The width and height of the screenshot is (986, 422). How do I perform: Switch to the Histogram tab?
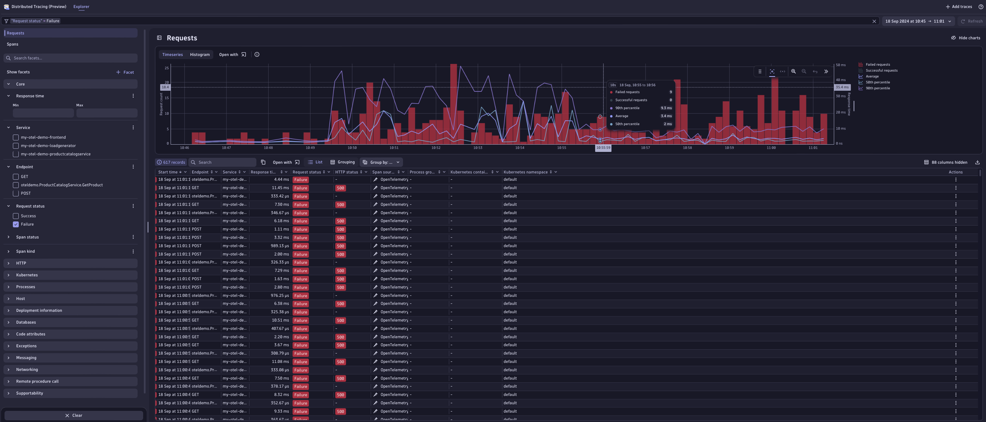pyautogui.click(x=199, y=54)
